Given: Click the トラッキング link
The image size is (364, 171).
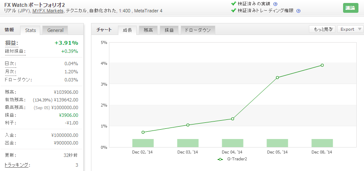Looking at the screenshot, I should tap(16, 165).
